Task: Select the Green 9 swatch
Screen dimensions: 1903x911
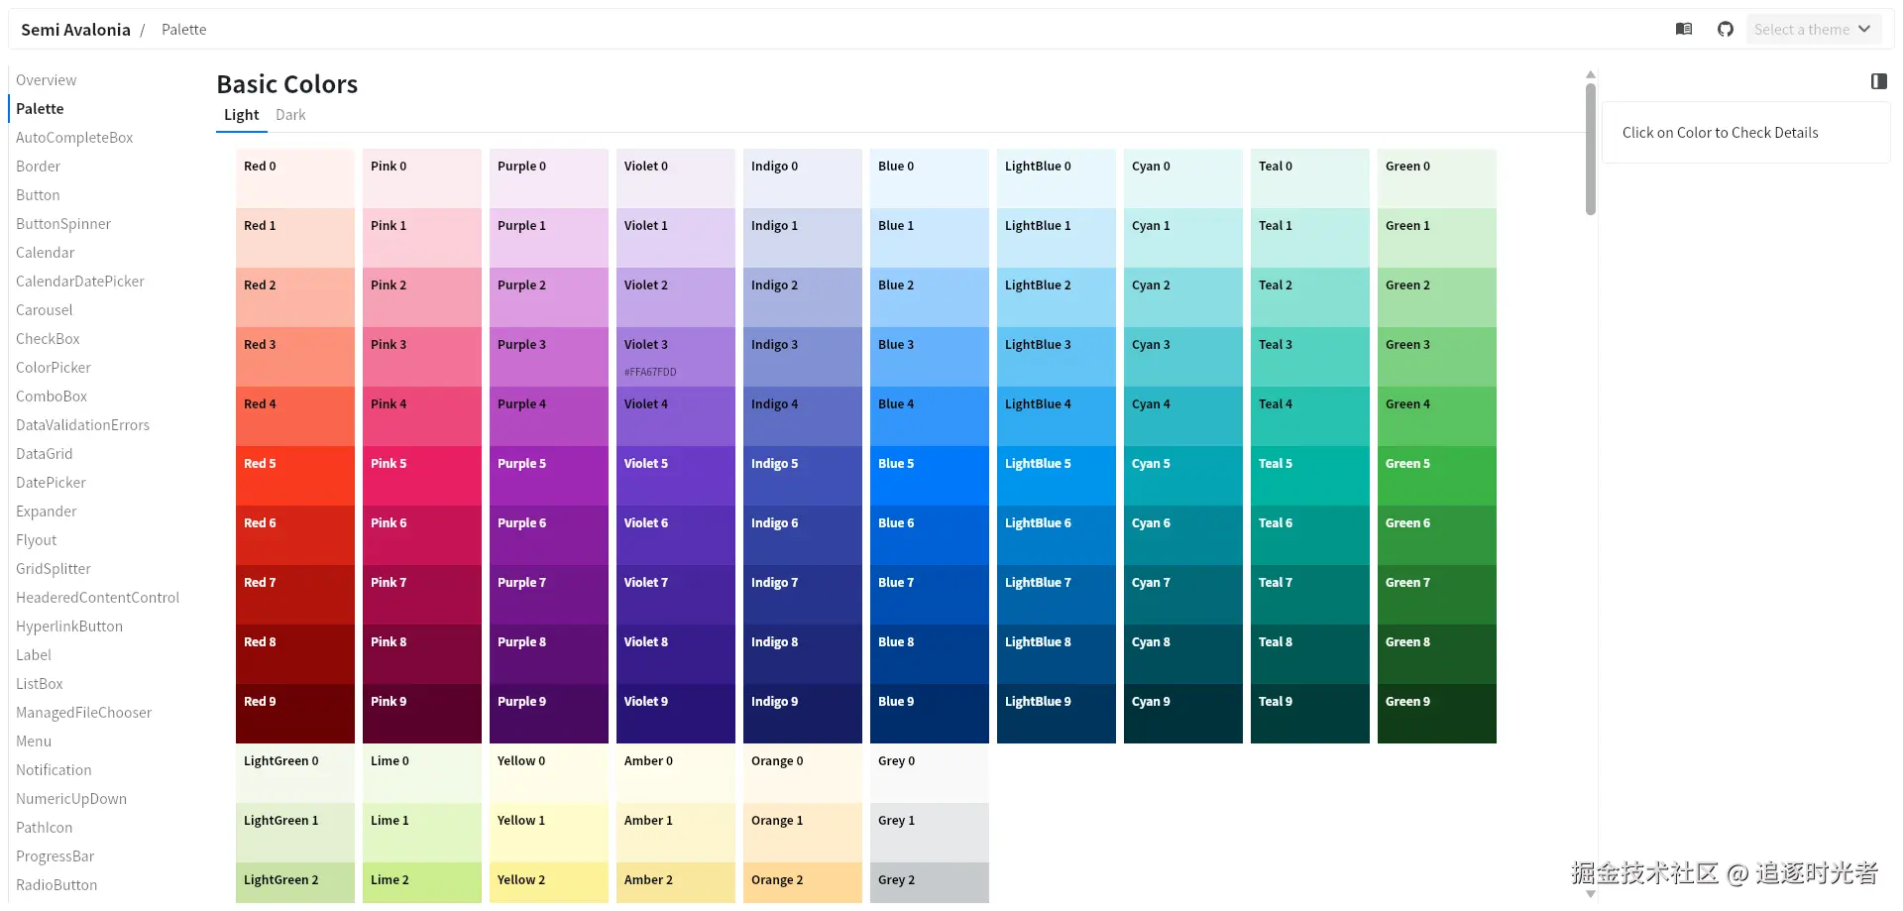Action: point(1437,714)
